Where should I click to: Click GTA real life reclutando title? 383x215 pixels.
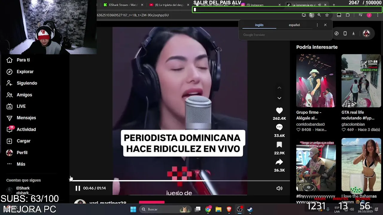(x=358, y=115)
